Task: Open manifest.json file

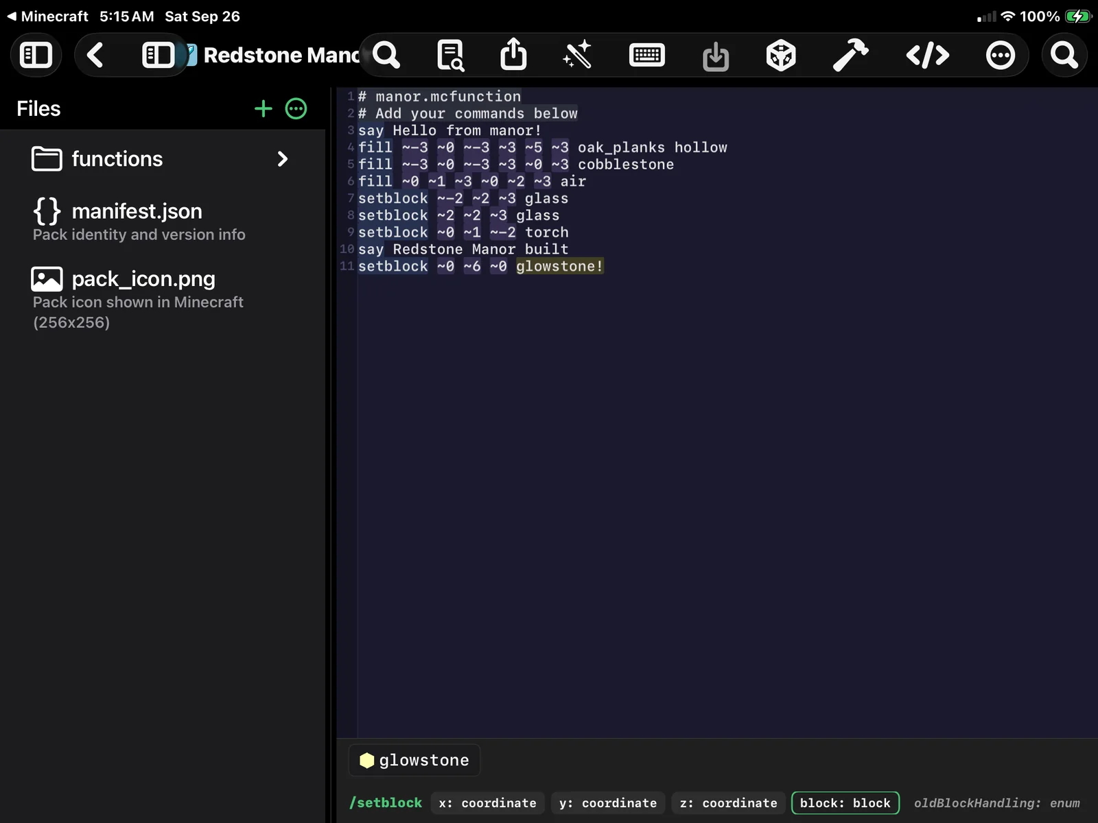Action: (x=162, y=220)
